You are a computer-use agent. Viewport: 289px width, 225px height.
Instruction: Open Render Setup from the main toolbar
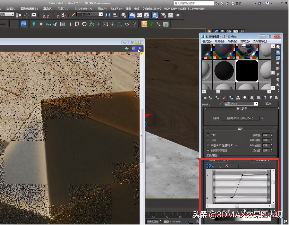point(164,15)
